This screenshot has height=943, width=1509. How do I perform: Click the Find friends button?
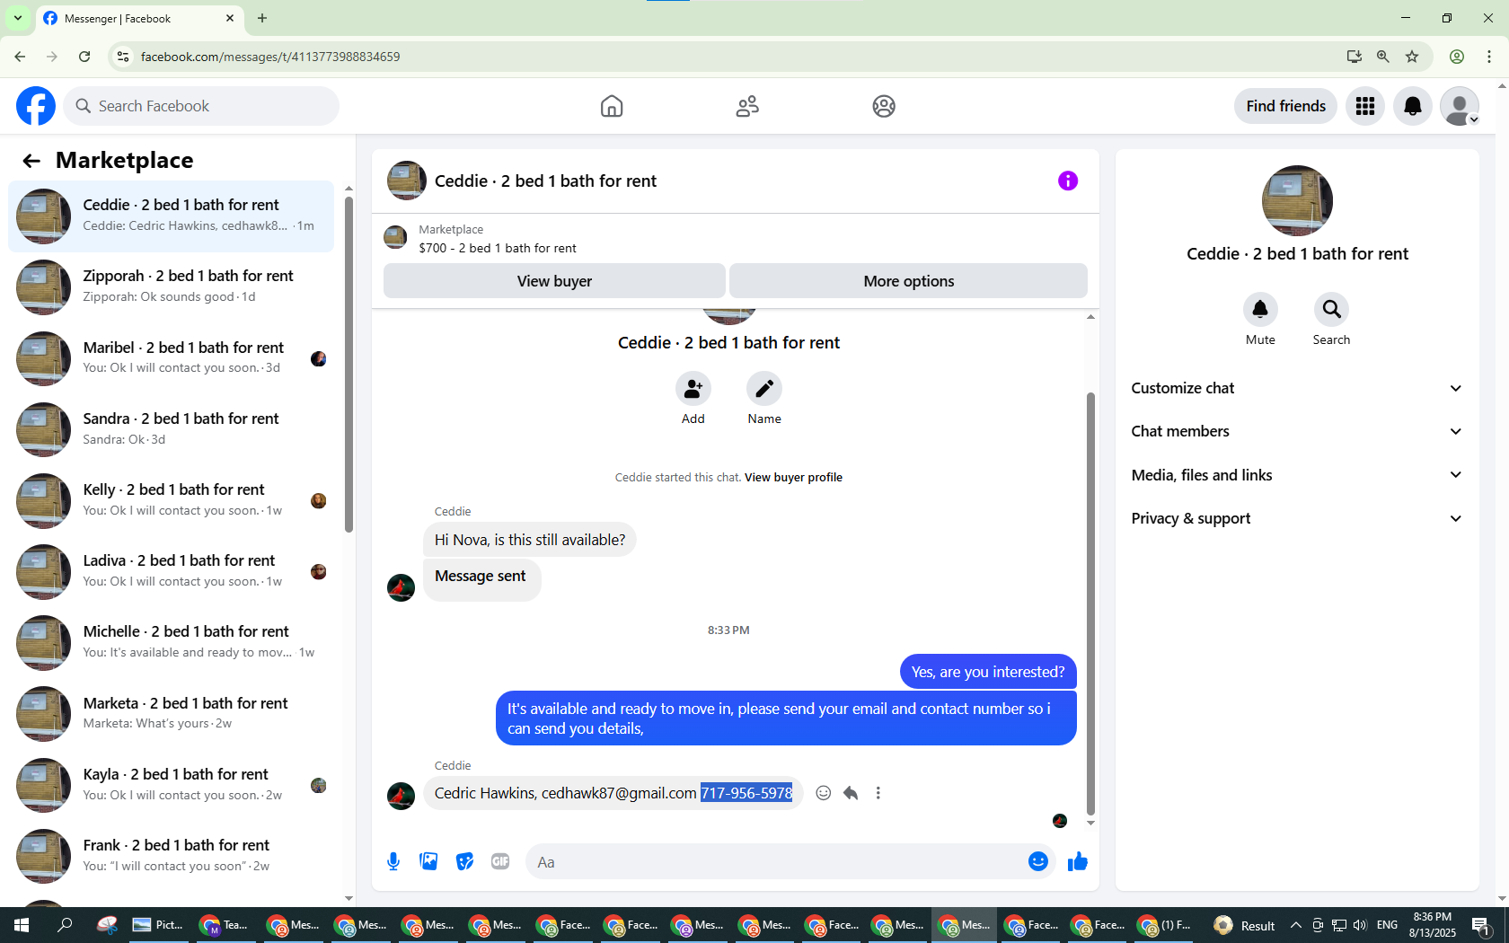(1285, 106)
